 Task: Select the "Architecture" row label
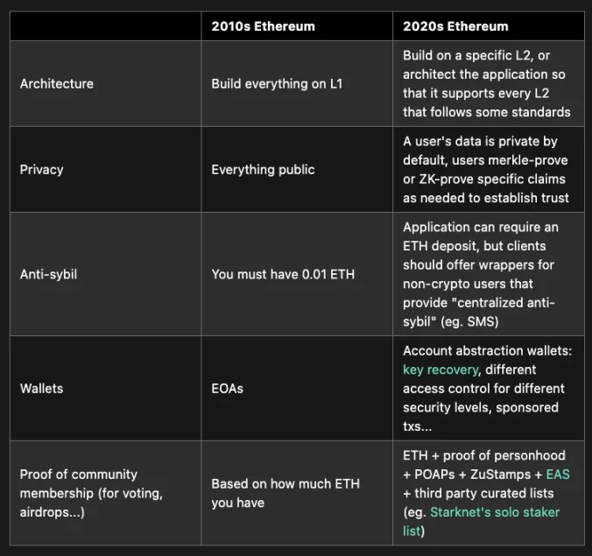tap(57, 84)
